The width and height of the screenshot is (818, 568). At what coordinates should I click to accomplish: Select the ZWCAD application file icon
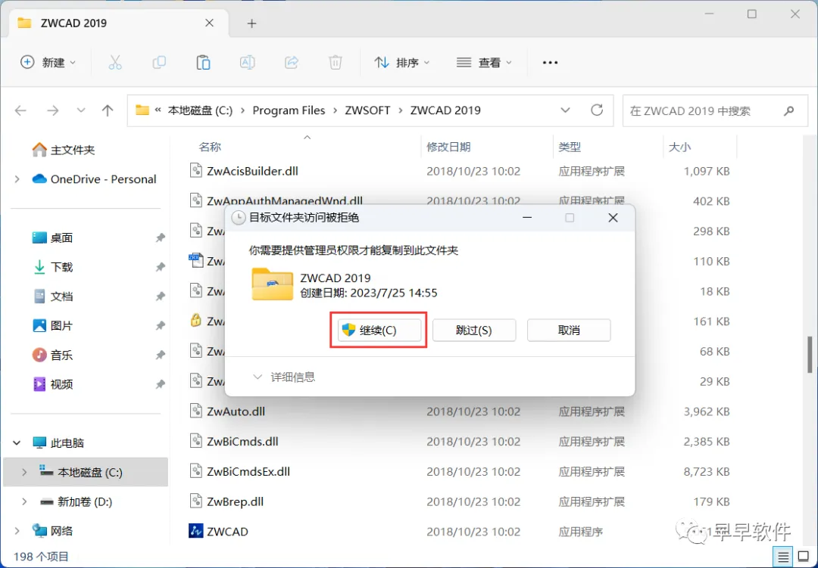195,531
